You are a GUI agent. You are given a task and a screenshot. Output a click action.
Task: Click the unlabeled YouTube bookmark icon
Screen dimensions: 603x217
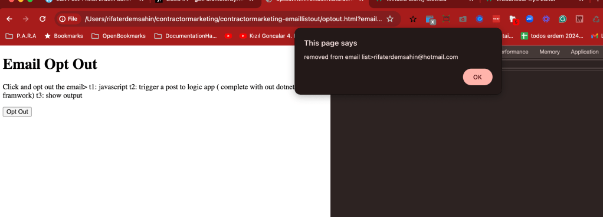228,36
